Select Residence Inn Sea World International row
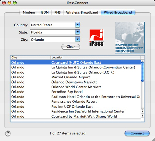155x141 pixels. click(75, 111)
